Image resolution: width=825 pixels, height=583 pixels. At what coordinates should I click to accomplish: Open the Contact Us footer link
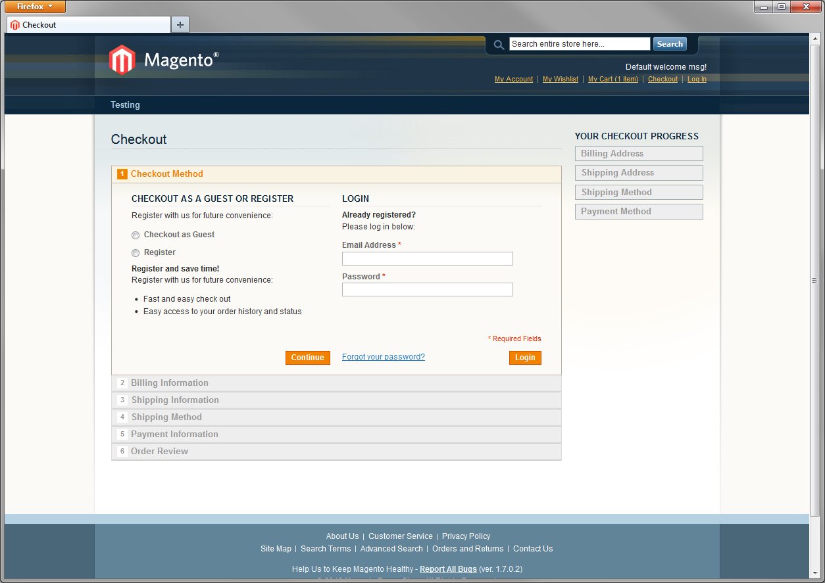click(x=533, y=549)
